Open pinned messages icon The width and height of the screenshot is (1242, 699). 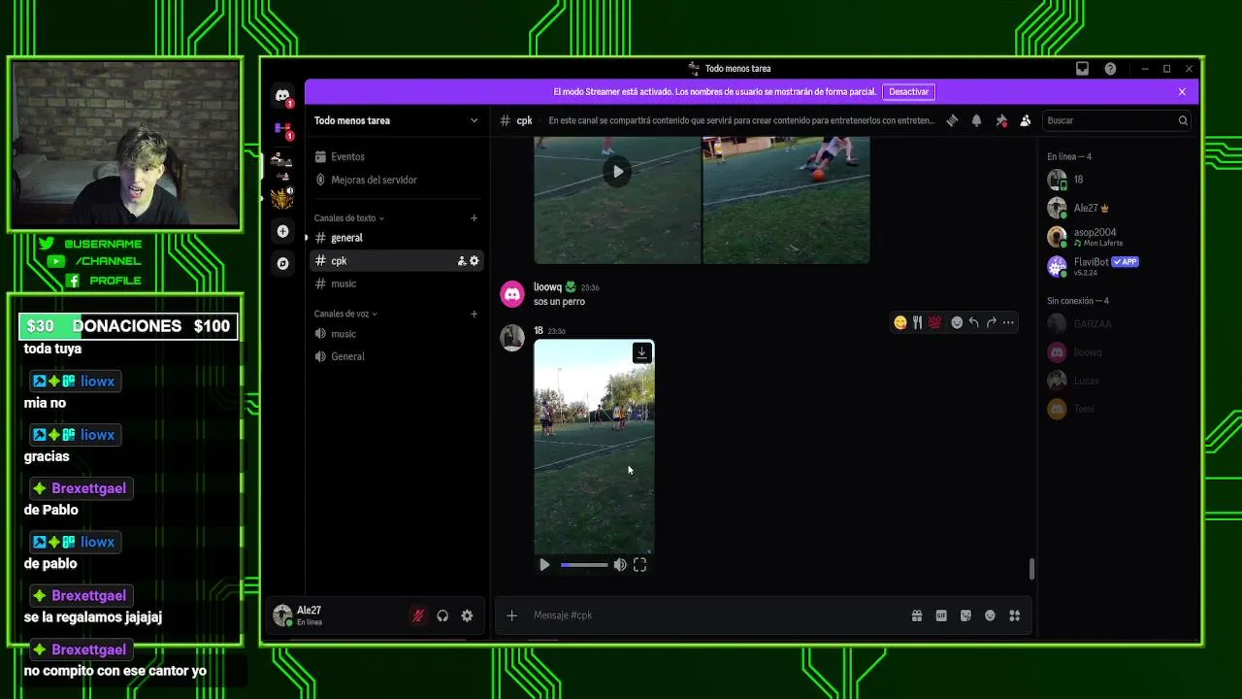(x=1001, y=120)
